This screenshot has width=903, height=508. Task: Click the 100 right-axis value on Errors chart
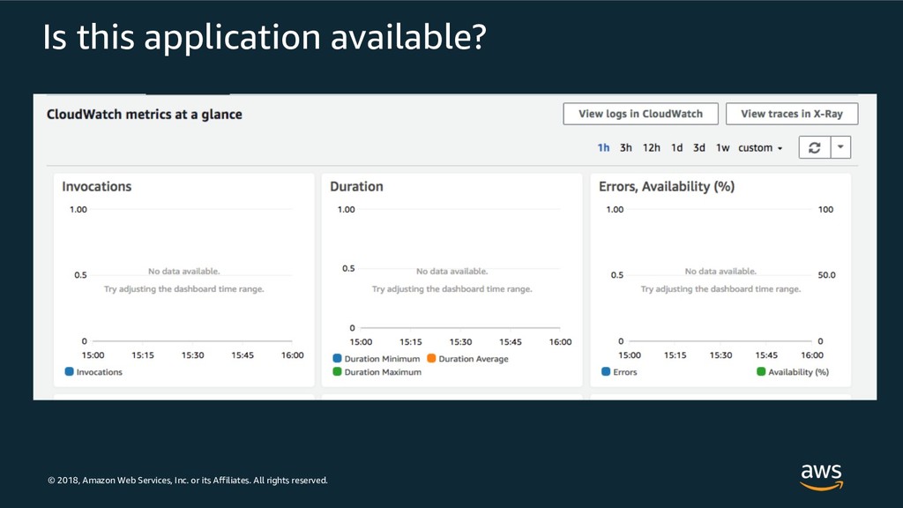pyautogui.click(x=825, y=210)
